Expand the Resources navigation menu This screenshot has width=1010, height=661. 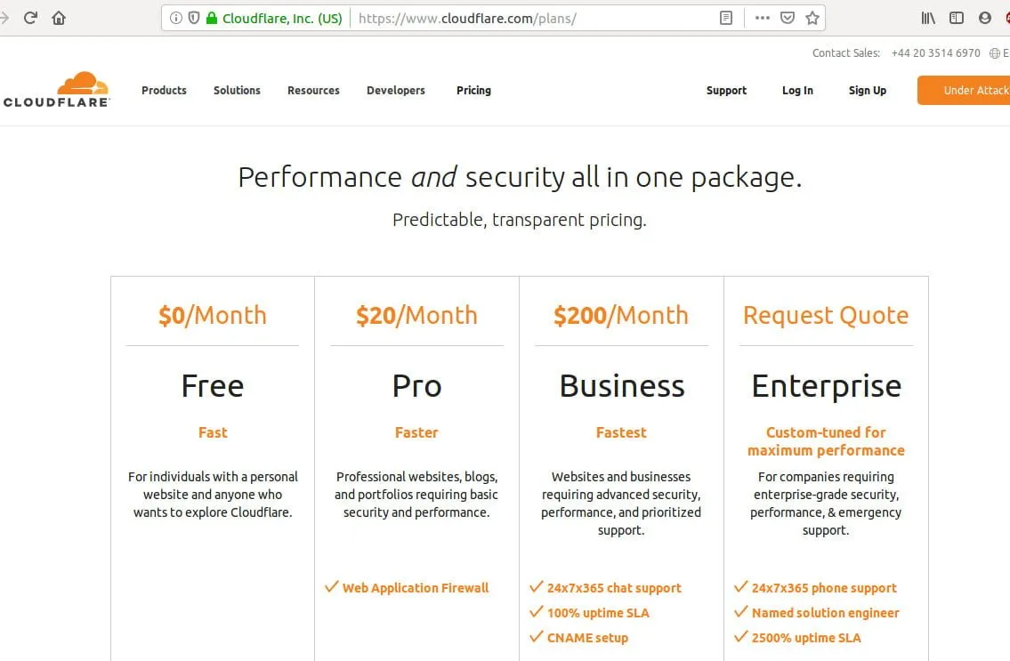[314, 90]
